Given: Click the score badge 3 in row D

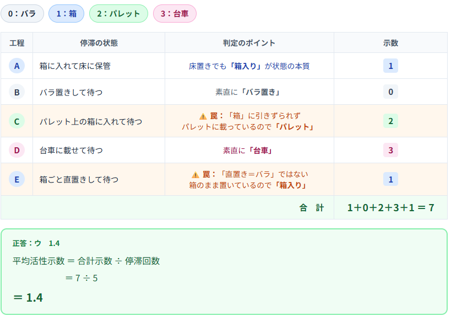Looking at the screenshot, I should point(390,150).
